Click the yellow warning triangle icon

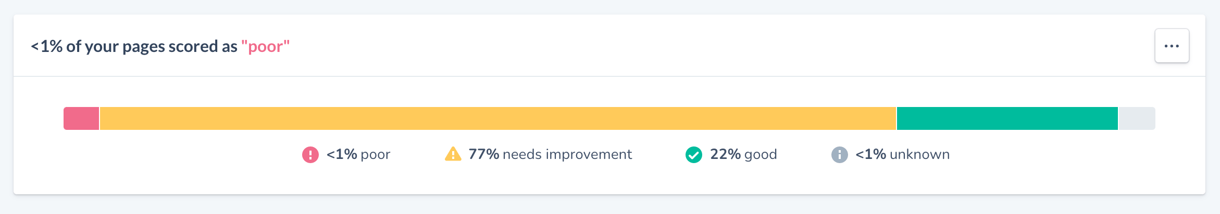click(453, 154)
